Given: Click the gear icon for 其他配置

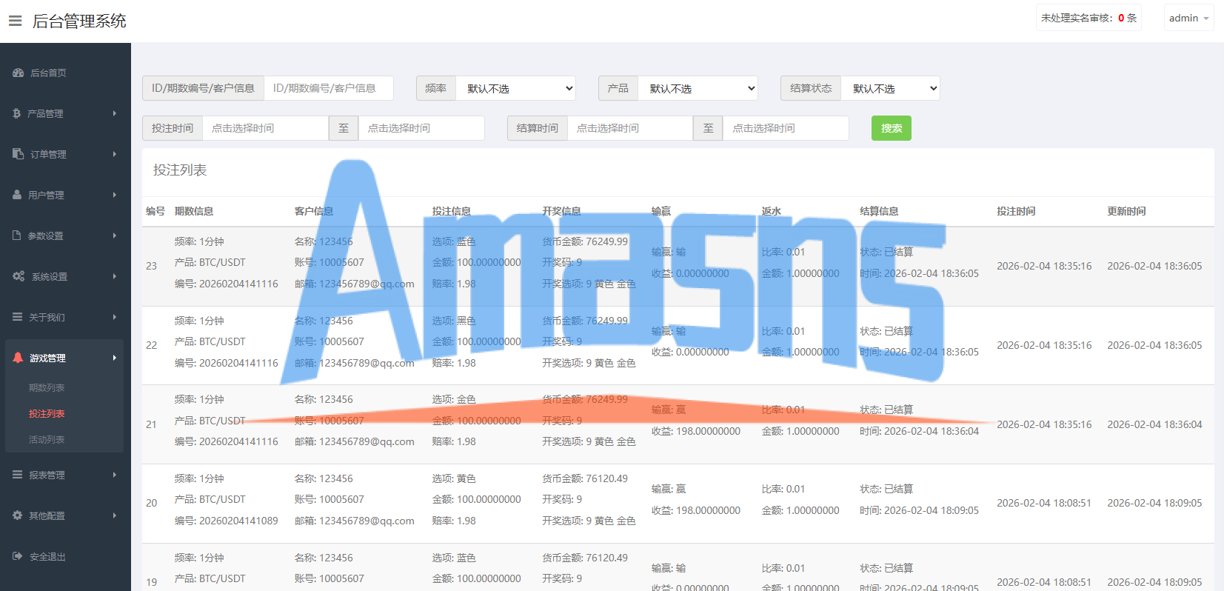Looking at the screenshot, I should (x=17, y=515).
